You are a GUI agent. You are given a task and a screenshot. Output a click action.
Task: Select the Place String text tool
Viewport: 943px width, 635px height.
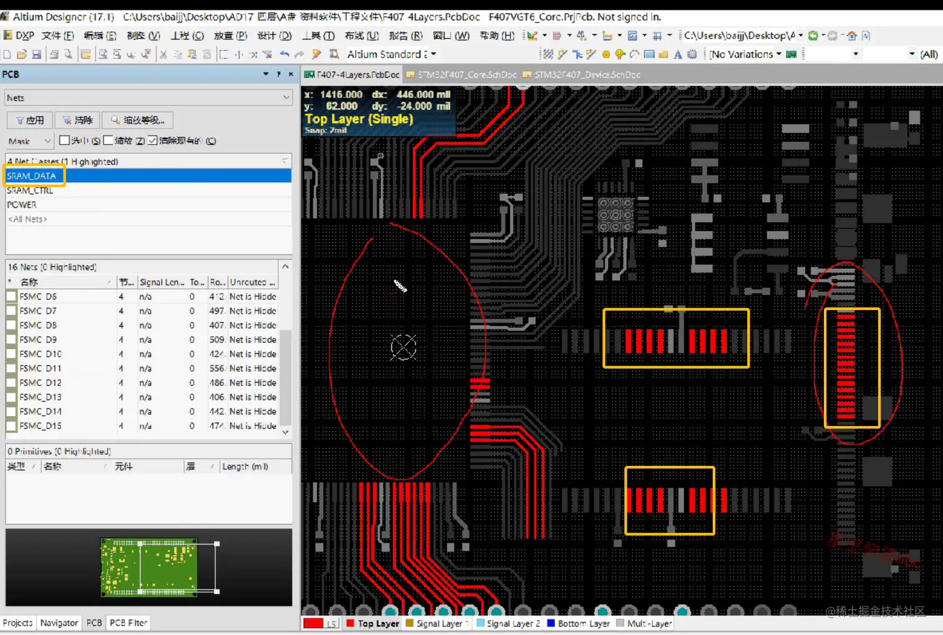(678, 54)
